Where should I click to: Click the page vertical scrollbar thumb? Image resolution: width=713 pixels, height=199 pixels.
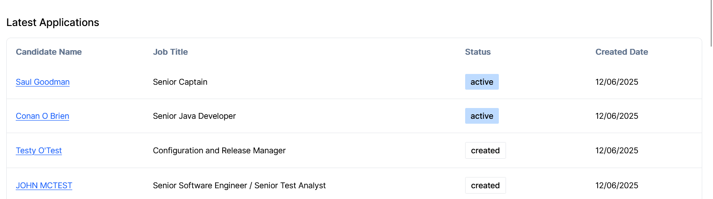pos(711,23)
